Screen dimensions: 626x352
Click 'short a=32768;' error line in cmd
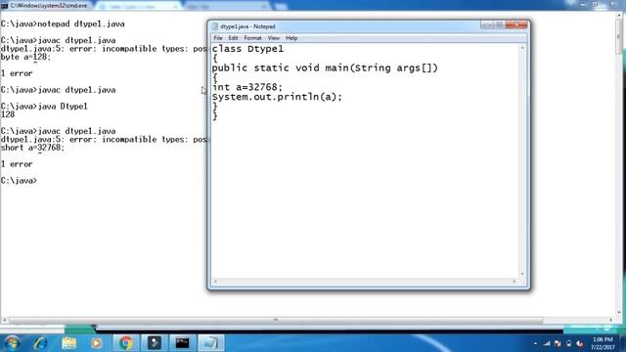pos(32,148)
